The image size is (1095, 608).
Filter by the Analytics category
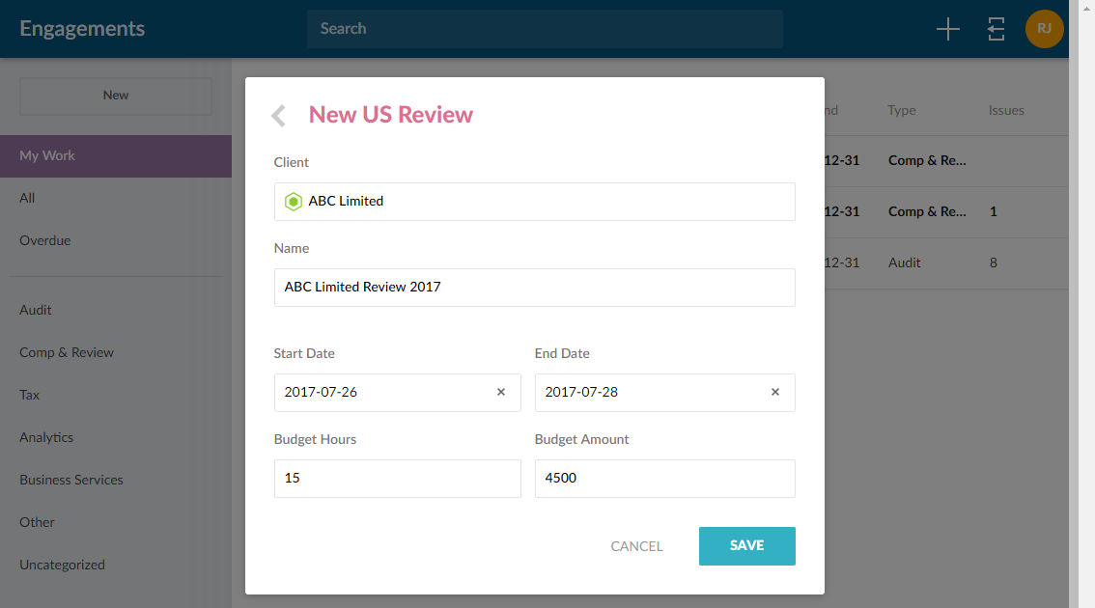pos(46,437)
